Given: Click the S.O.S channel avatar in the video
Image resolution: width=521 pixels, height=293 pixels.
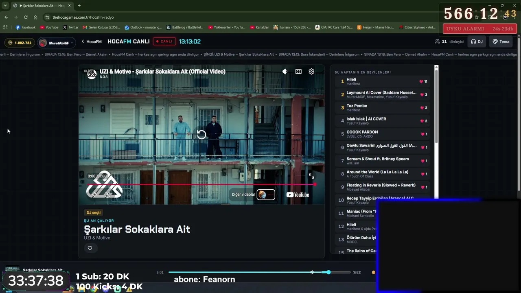Looking at the screenshot, I should pyautogui.click(x=92, y=74).
